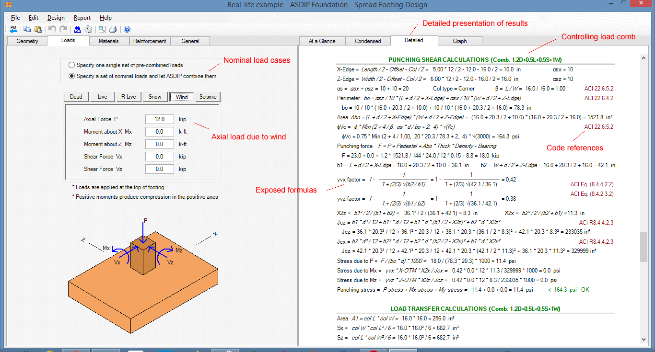655x352 pixels.
Task: Open the Graph results tab
Action: click(x=460, y=41)
